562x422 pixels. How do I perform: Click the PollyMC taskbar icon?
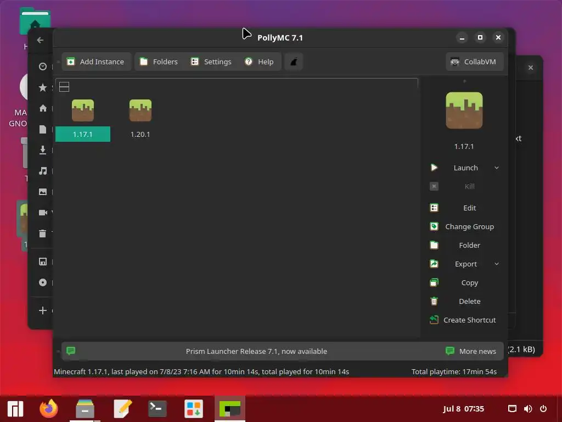[230, 409]
